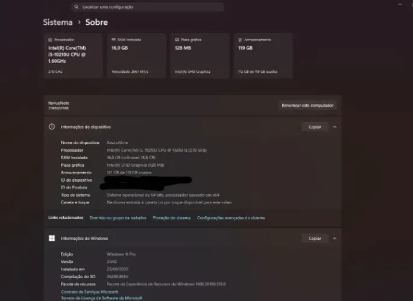Click the search magnifier icon
413x301 pixels.
[x=77, y=7]
